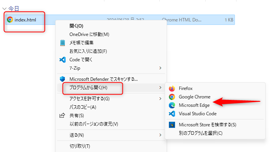The image size is (271, 152).
Task: Open with Google Chrome from the submenu
Action: point(215,97)
